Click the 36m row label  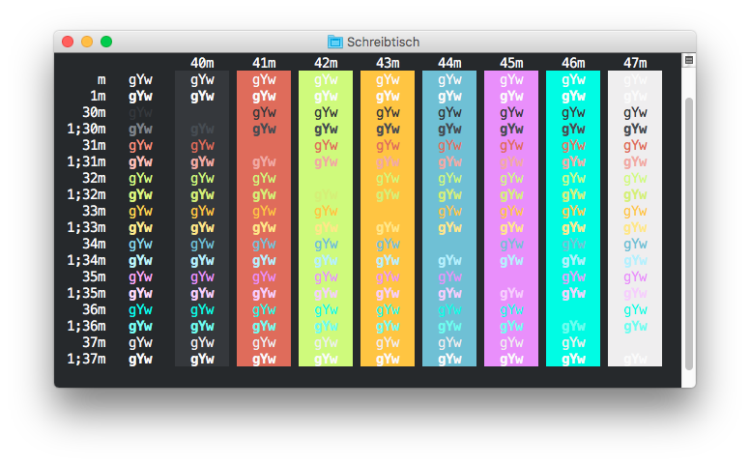click(x=94, y=309)
